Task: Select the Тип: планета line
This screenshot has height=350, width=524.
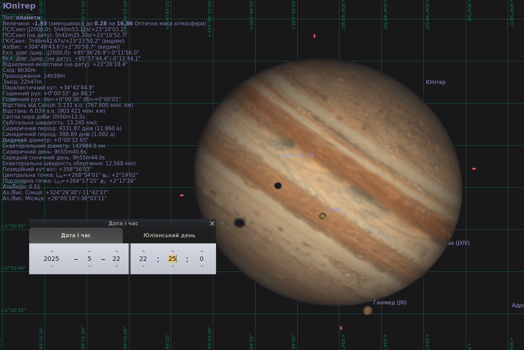Action: [21, 17]
